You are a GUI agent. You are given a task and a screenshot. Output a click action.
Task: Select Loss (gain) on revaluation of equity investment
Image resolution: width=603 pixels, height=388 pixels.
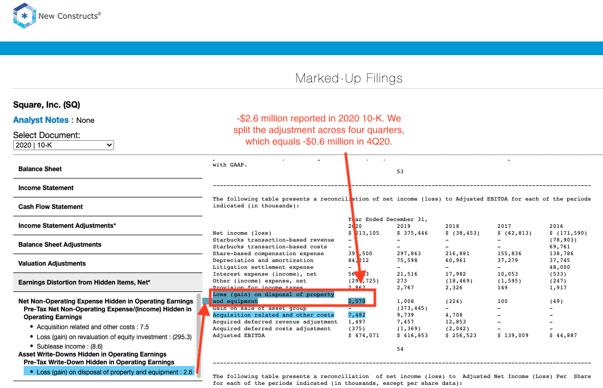tap(114, 337)
